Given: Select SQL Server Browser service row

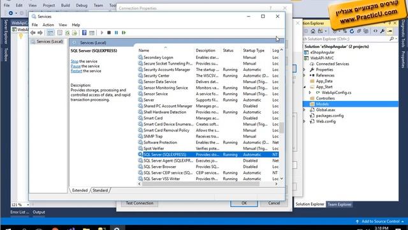Looking at the screenshot, I should [x=208, y=167].
